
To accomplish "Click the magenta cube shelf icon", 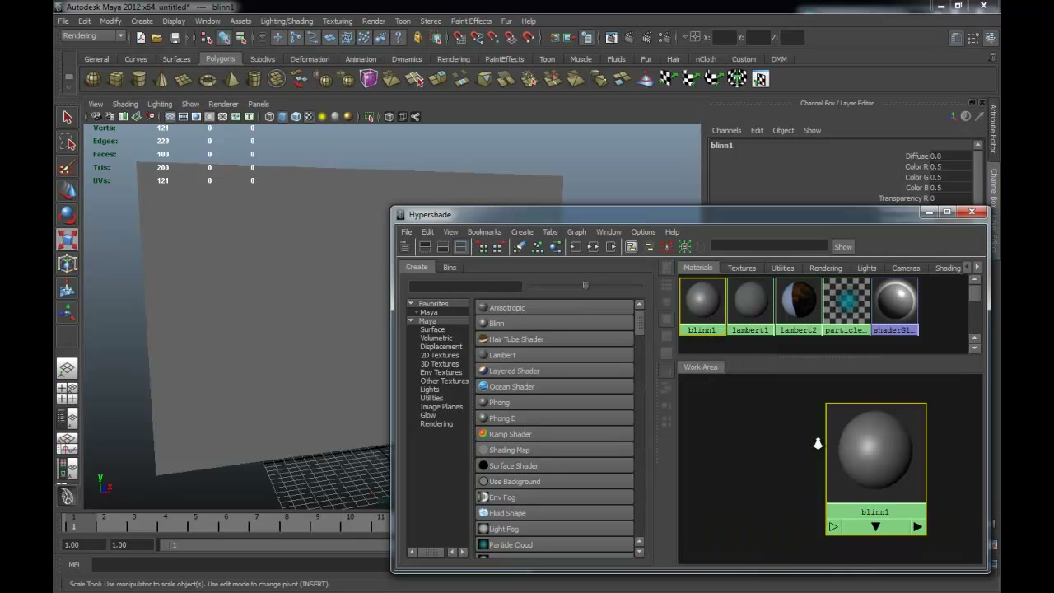I will click(x=368, y=79).
